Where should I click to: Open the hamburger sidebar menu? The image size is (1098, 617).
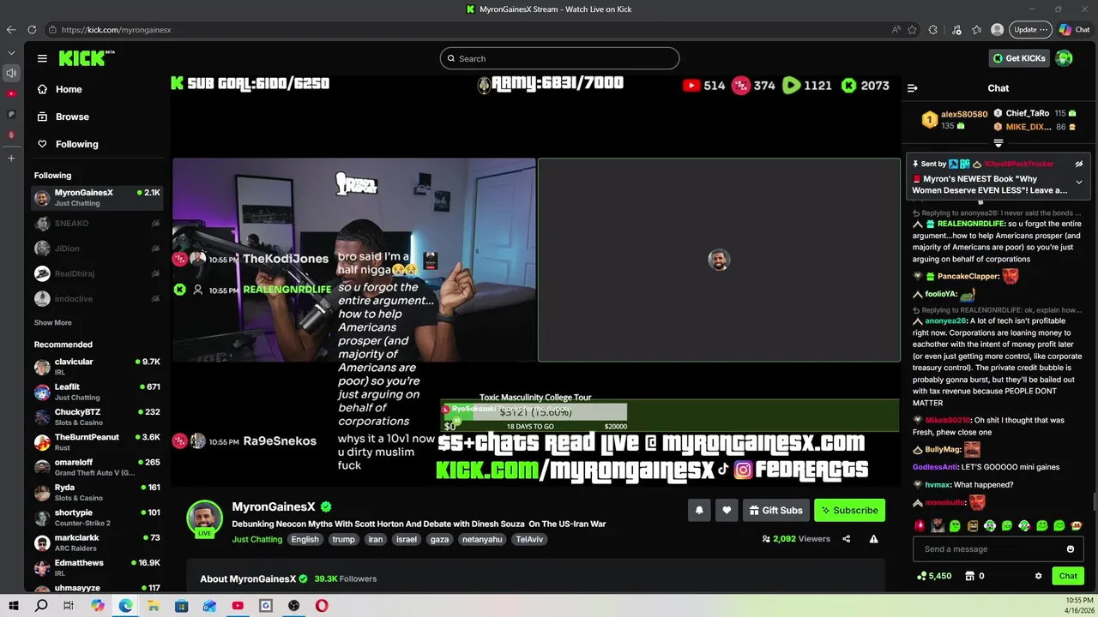point(42,58)
